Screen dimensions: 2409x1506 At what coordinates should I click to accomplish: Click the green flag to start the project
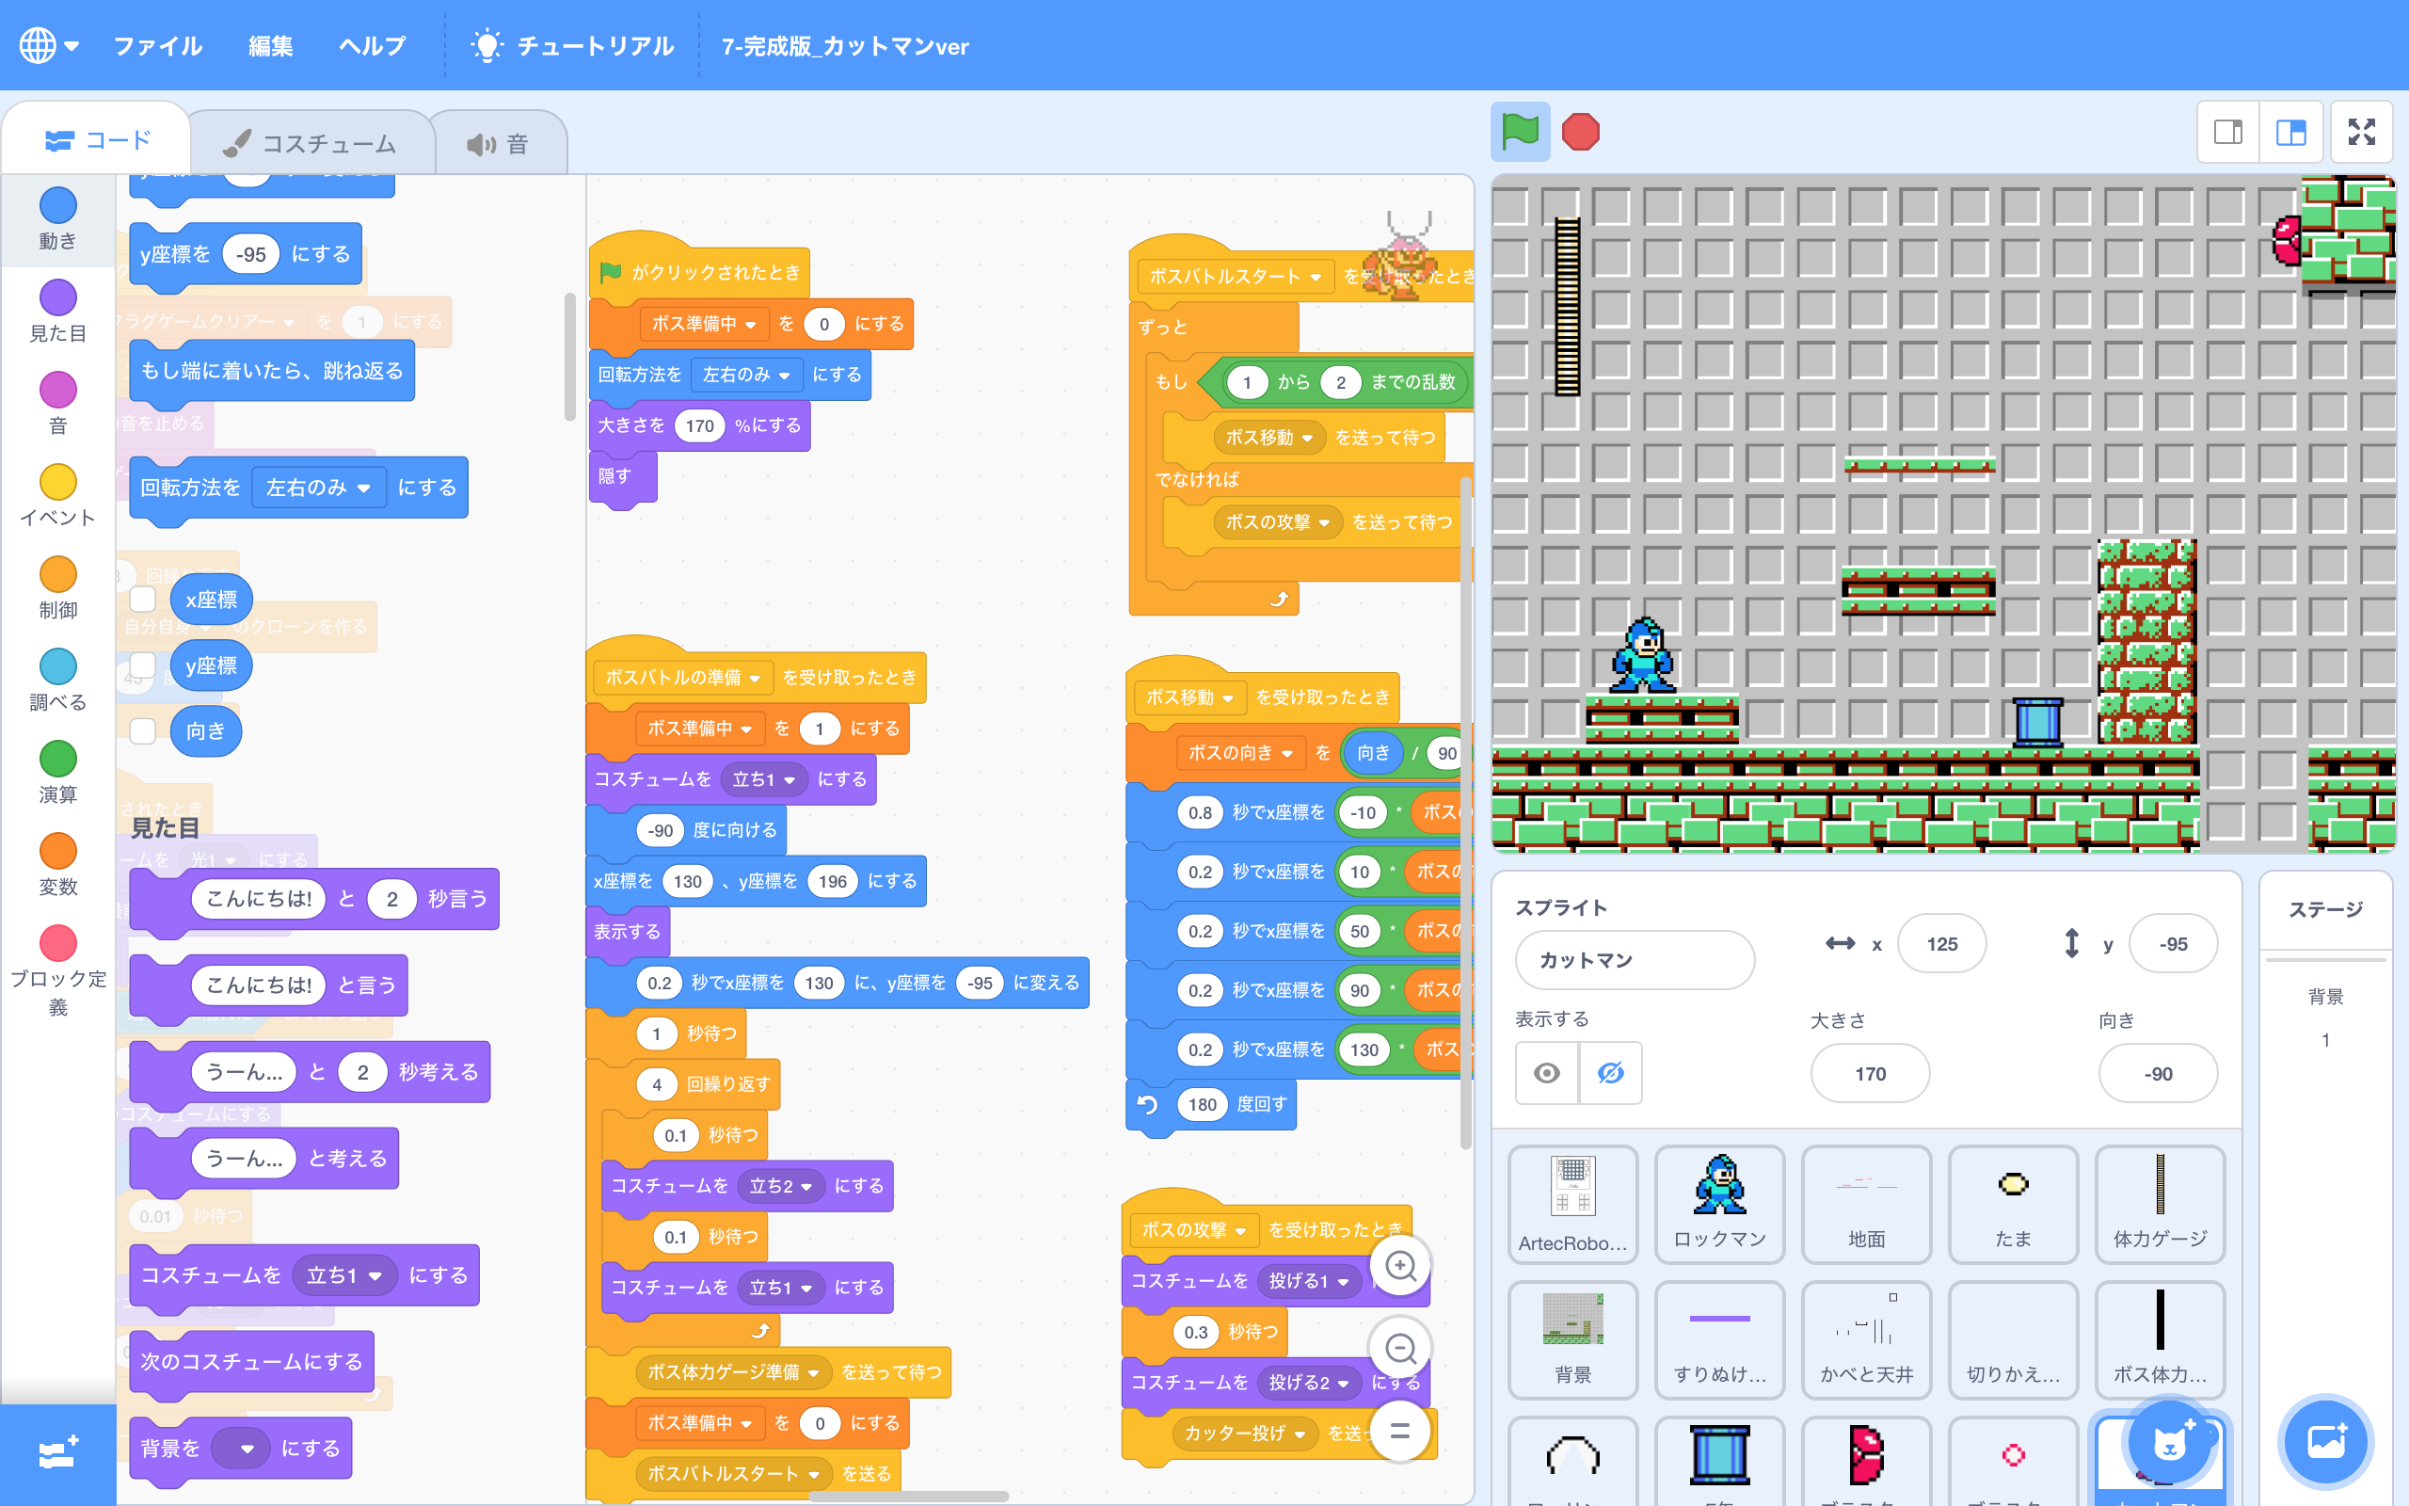1520,132
